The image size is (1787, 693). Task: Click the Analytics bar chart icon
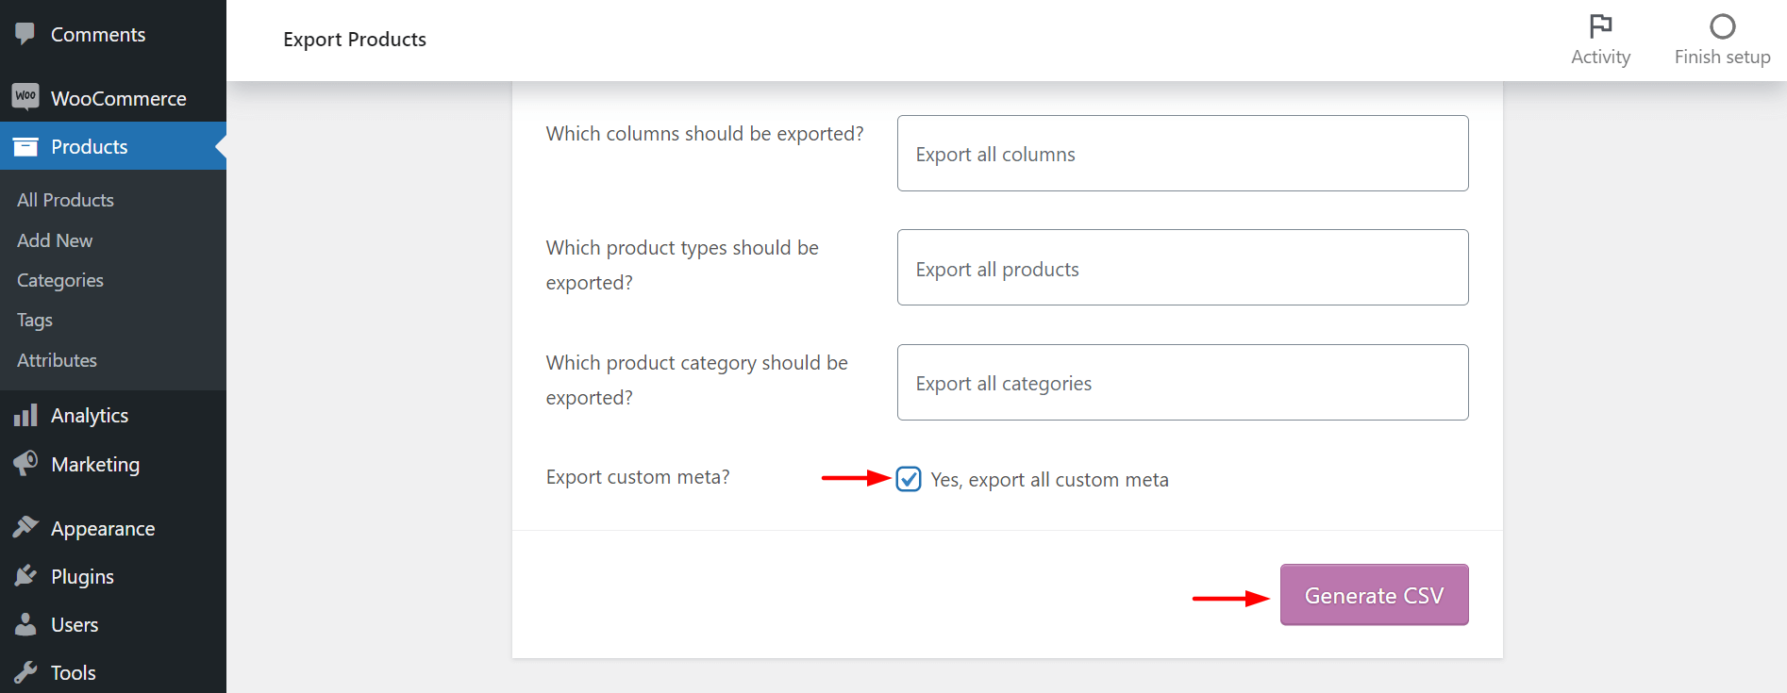[x=25, y=415]
